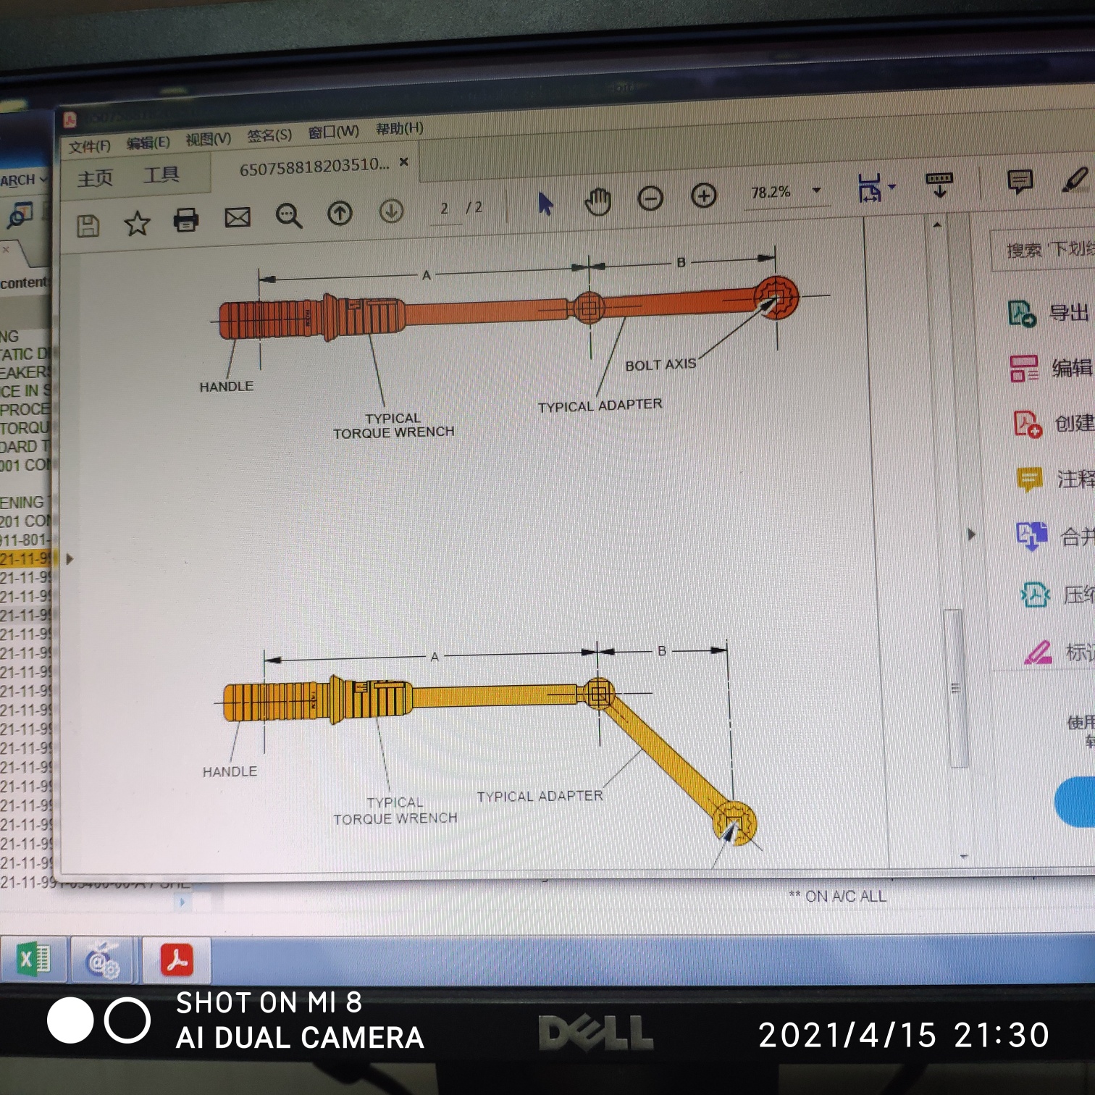The width and height of the screenshot is (1095, 1095).
Task: Open Compress PDF tool in side panel
Action: [1058, 595]
